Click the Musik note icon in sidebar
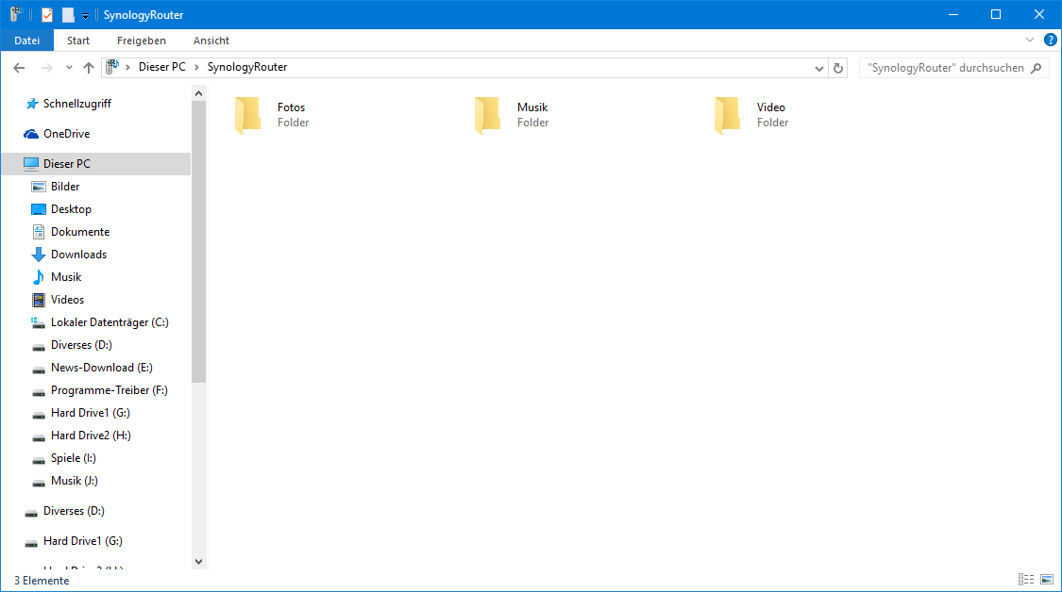The width and height of the screenshot is (1062, 592). pos(39,277)
